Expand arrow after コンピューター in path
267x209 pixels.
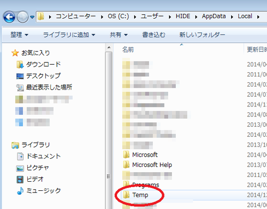[x=102, y=17]
